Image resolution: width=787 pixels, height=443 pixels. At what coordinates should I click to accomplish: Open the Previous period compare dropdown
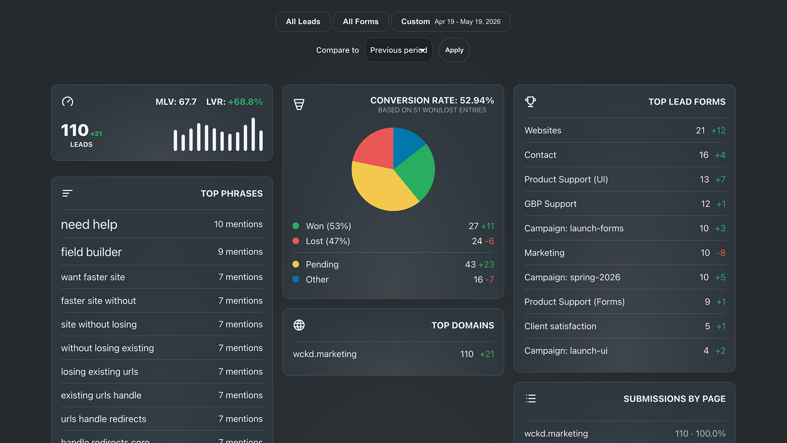(398, 50)
